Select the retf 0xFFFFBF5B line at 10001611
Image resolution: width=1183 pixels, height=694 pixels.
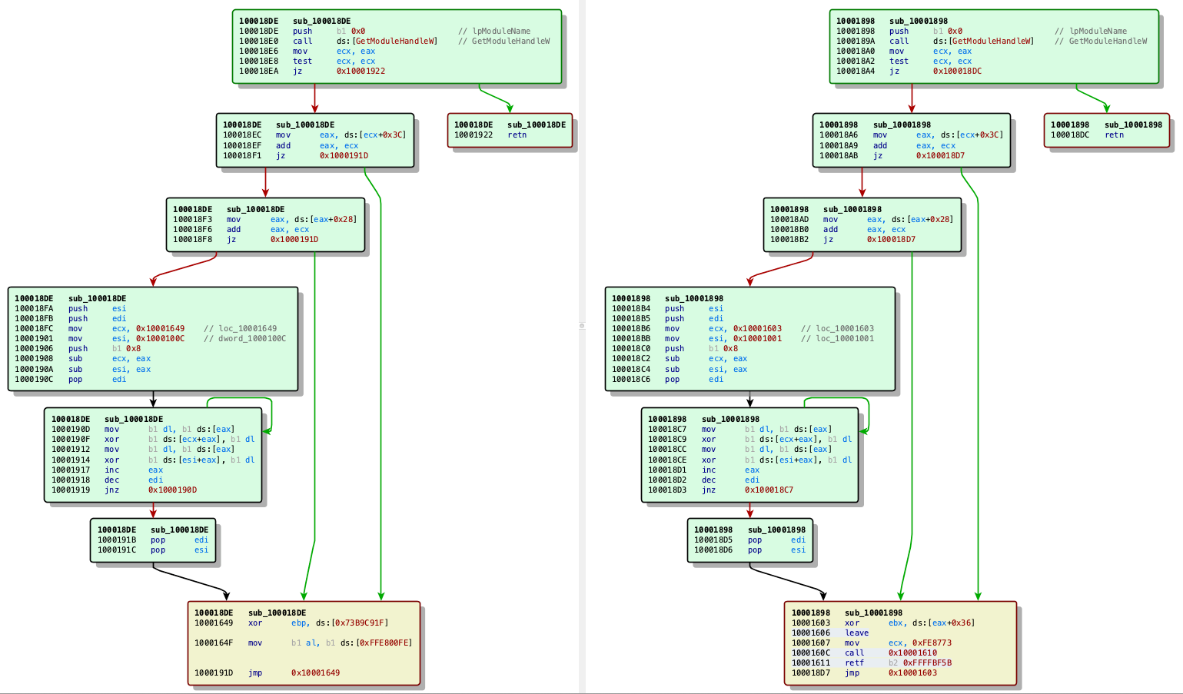pos(872,663)
